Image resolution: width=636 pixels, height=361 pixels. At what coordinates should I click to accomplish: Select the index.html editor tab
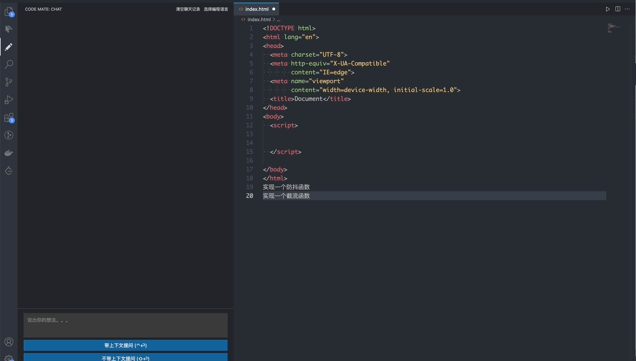click(x=257, y=9)
